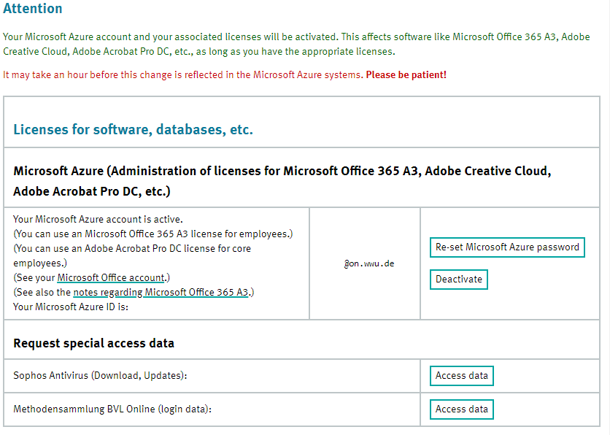Click the Adobe Acrobat Pro DC license line
610x435 pixels.
coord(131,249)
